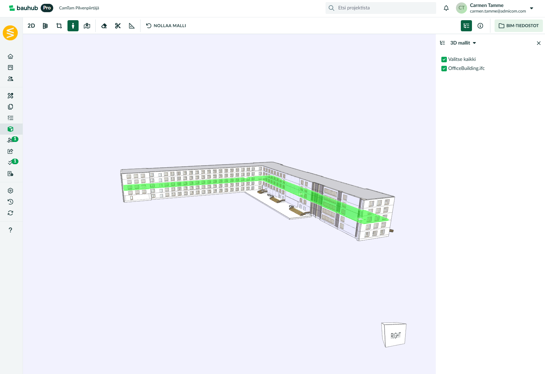Open the signature icon with badge 1

[11, 140]
